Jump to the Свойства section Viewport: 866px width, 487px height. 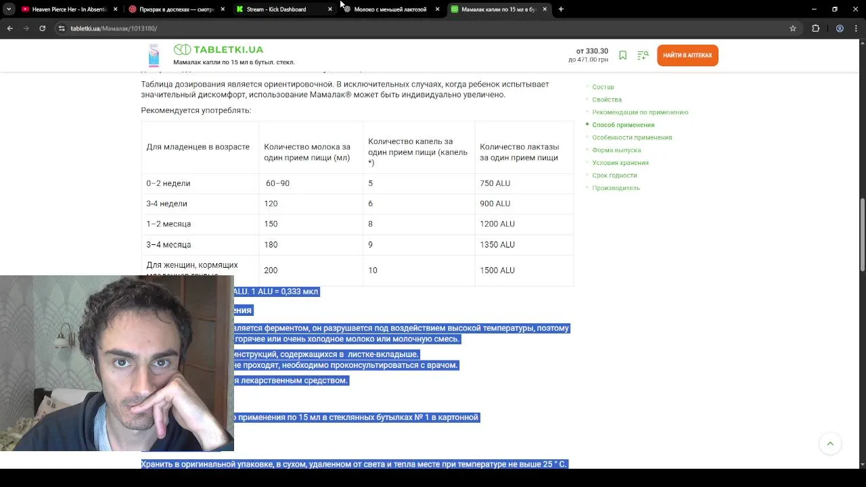(607, 99)
